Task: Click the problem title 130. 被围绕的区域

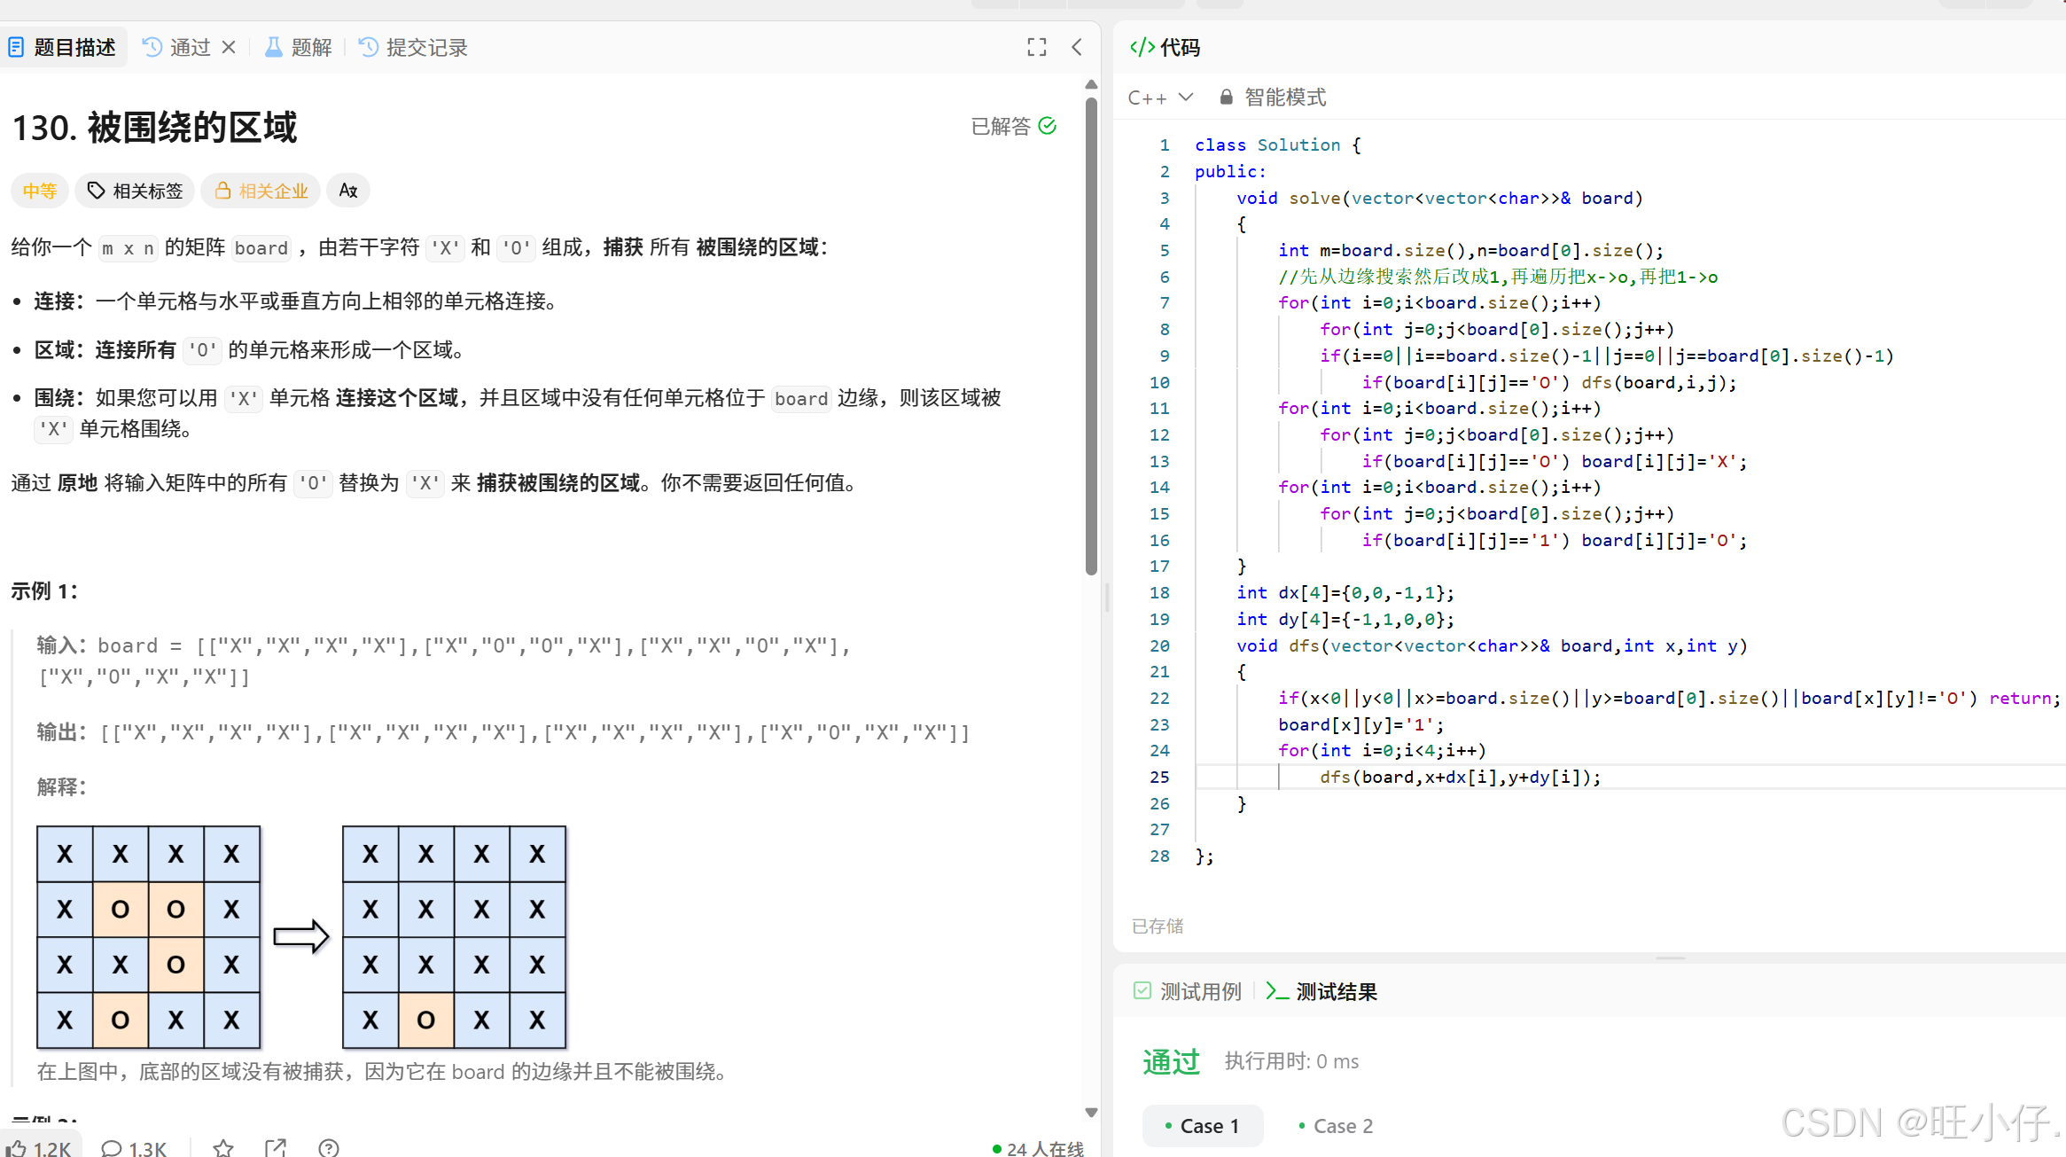Action: pyautogui.click(x=154, y=128)
